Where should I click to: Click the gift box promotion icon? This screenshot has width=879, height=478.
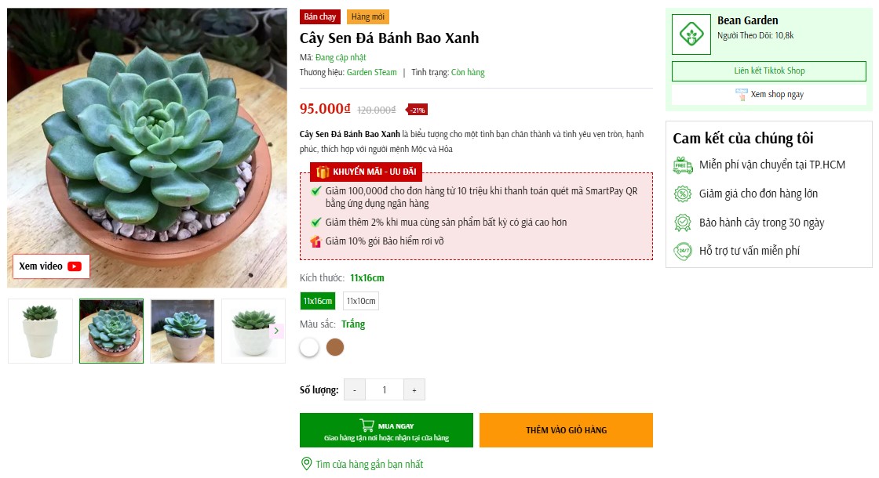[321, 172]
